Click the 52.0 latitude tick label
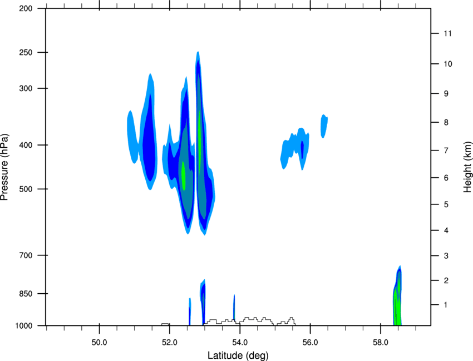The height and width of the screenshot is (361, 473). [x=170, y=343]
